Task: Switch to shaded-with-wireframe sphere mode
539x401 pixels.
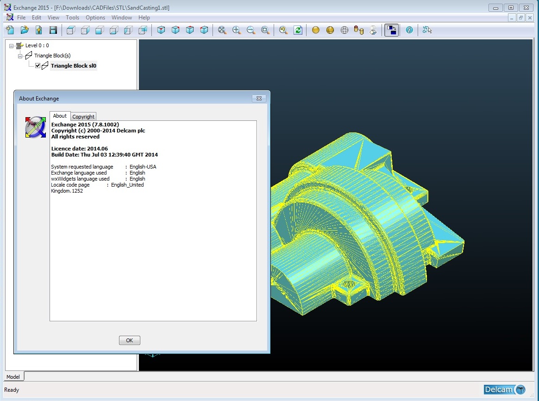Action: (x=330, y=30)
